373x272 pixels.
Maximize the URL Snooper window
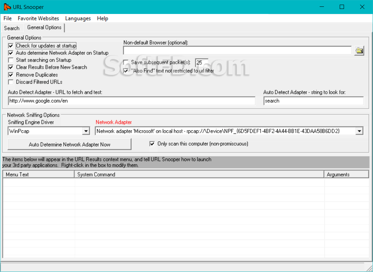point(342,7)
